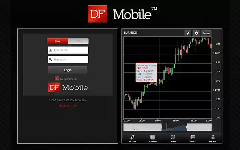Open the My Acc. tab icon

point(213,138)
